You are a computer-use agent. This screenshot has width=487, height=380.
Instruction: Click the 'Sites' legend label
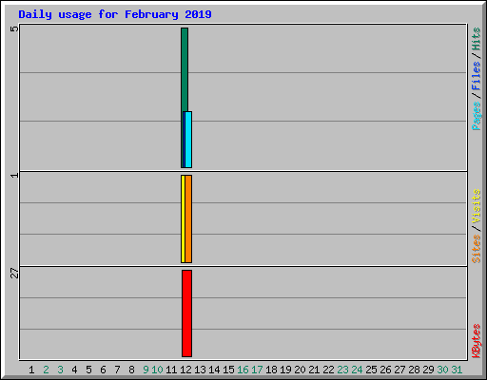click(x=476, y=249)
